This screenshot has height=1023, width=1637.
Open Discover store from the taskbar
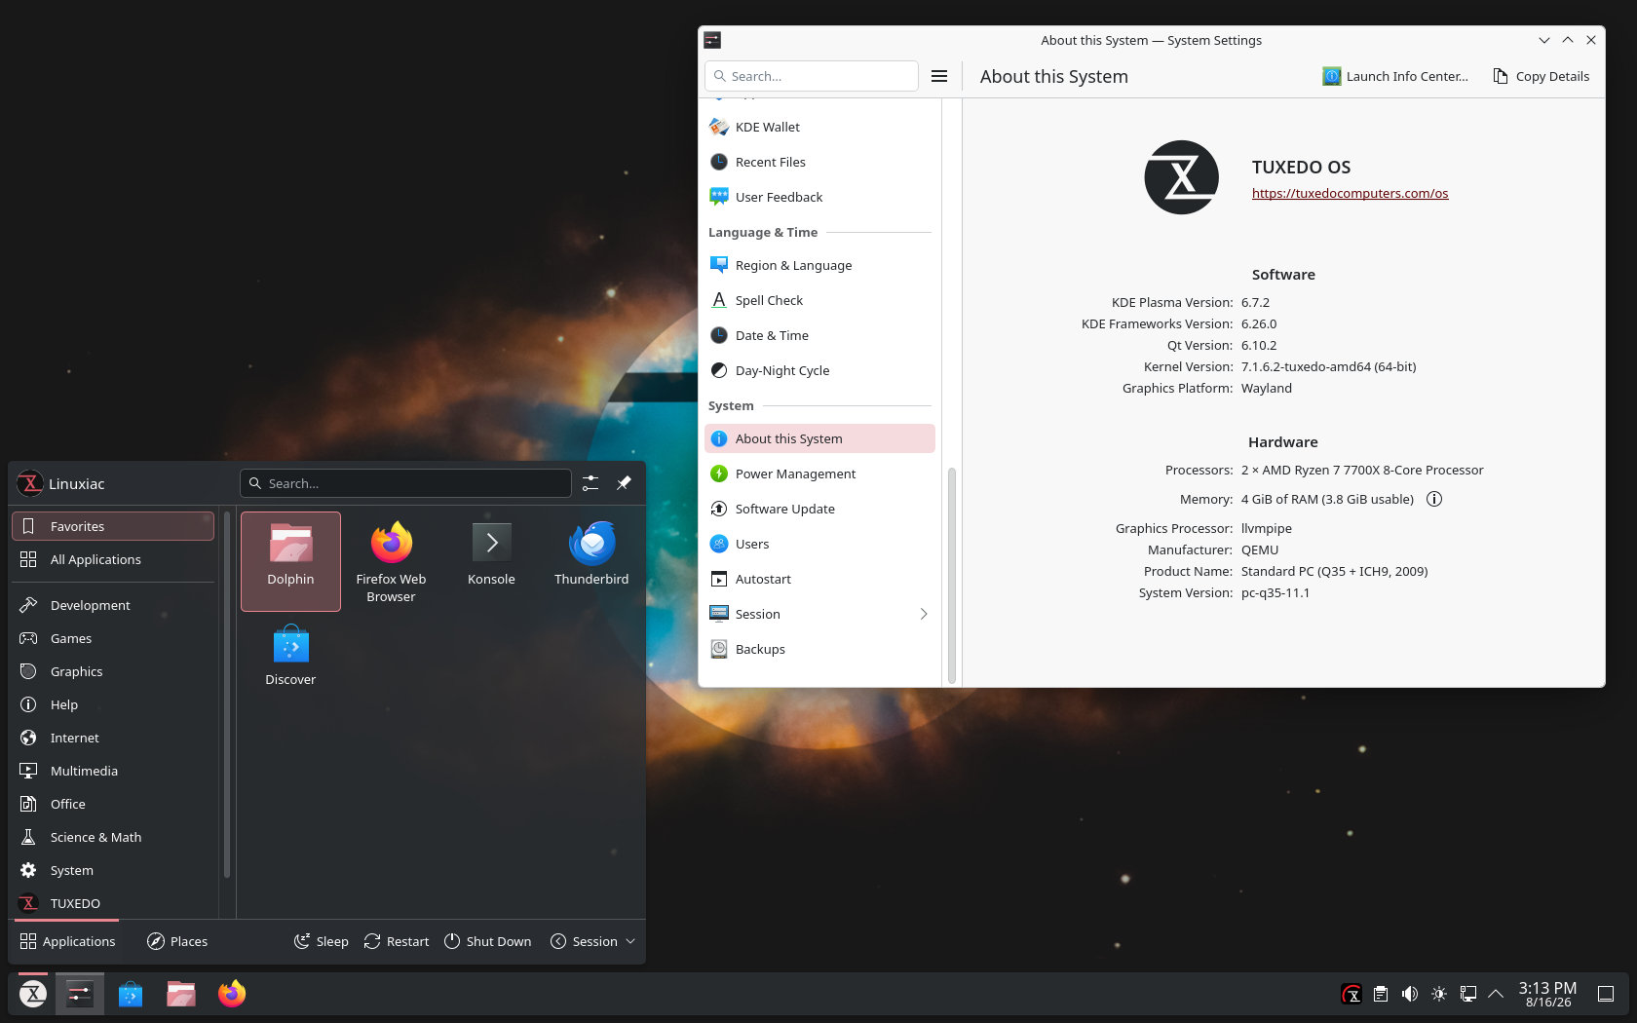click(131, 994)
